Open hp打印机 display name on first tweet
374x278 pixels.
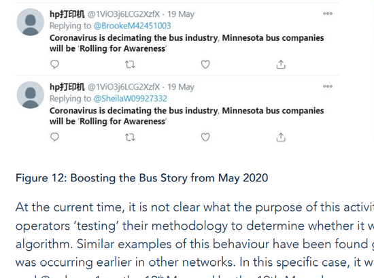[x=67, y=14]
